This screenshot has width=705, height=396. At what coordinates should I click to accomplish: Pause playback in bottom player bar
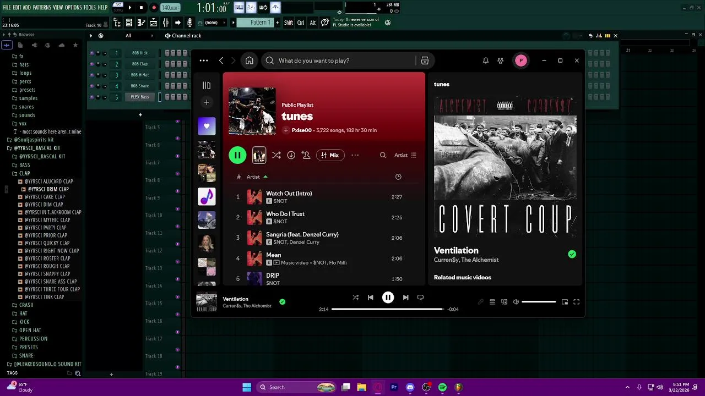pos(388,298)
